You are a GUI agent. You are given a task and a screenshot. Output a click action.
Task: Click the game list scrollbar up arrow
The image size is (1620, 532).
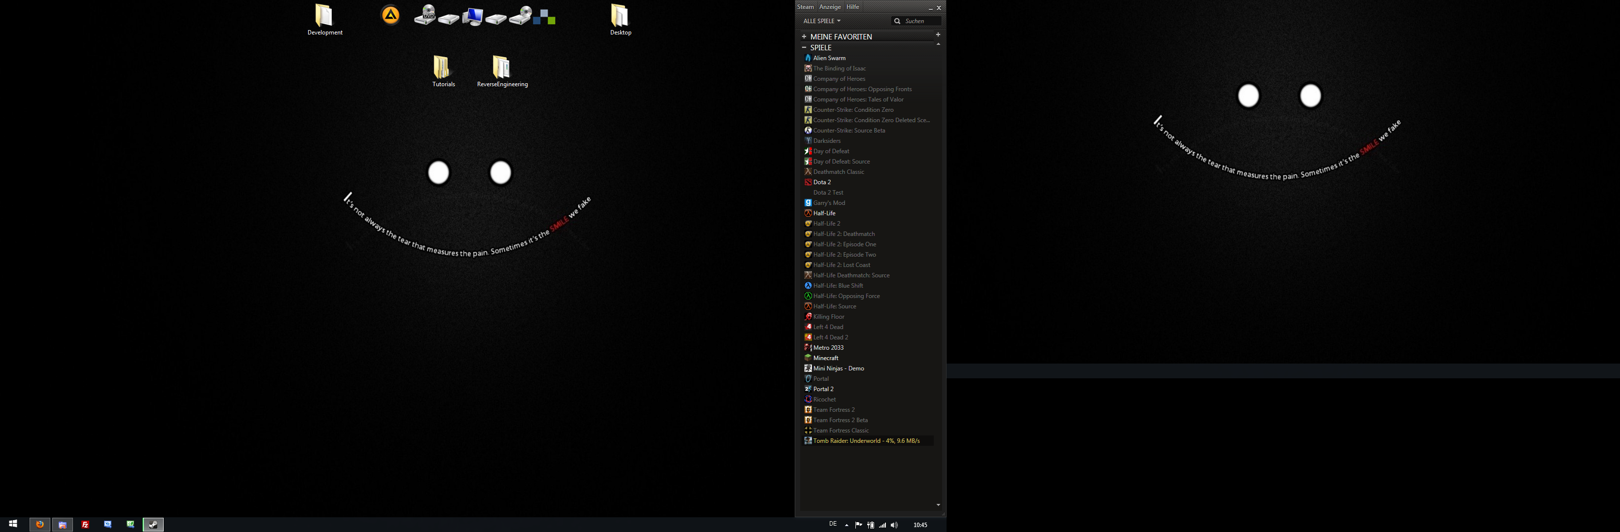coord(938,44)
